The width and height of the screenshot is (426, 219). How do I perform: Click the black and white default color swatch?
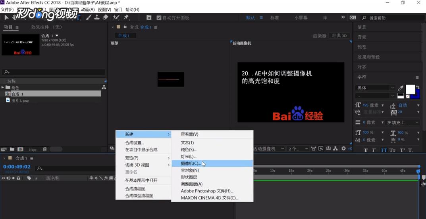click(401, 96)
